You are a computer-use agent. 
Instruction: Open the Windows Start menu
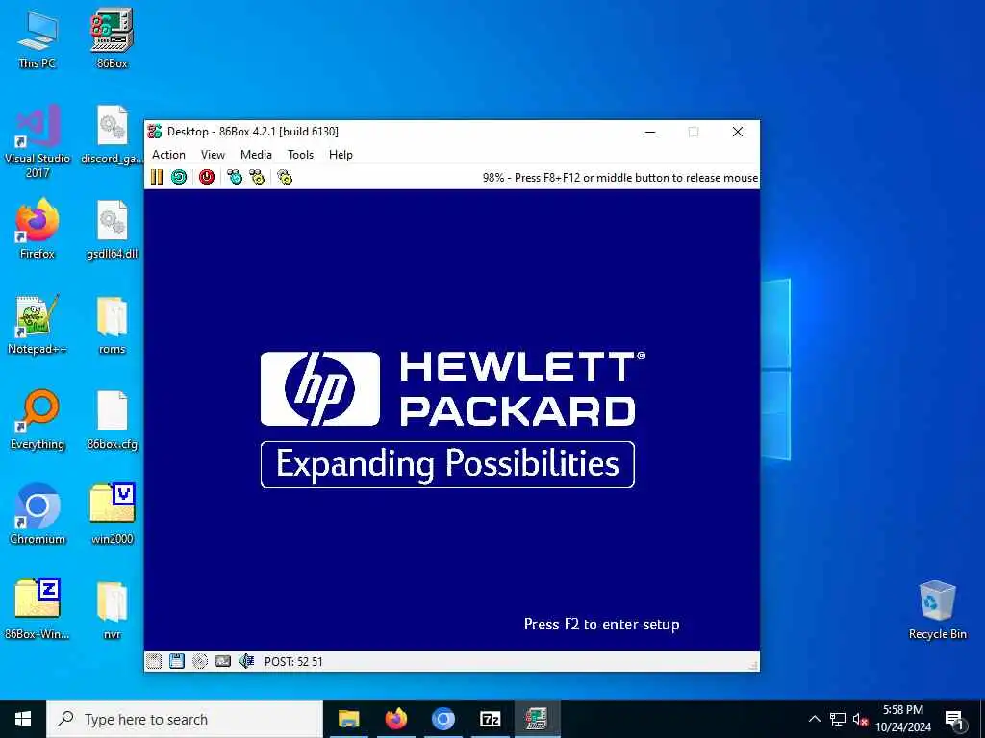(23, 719)
